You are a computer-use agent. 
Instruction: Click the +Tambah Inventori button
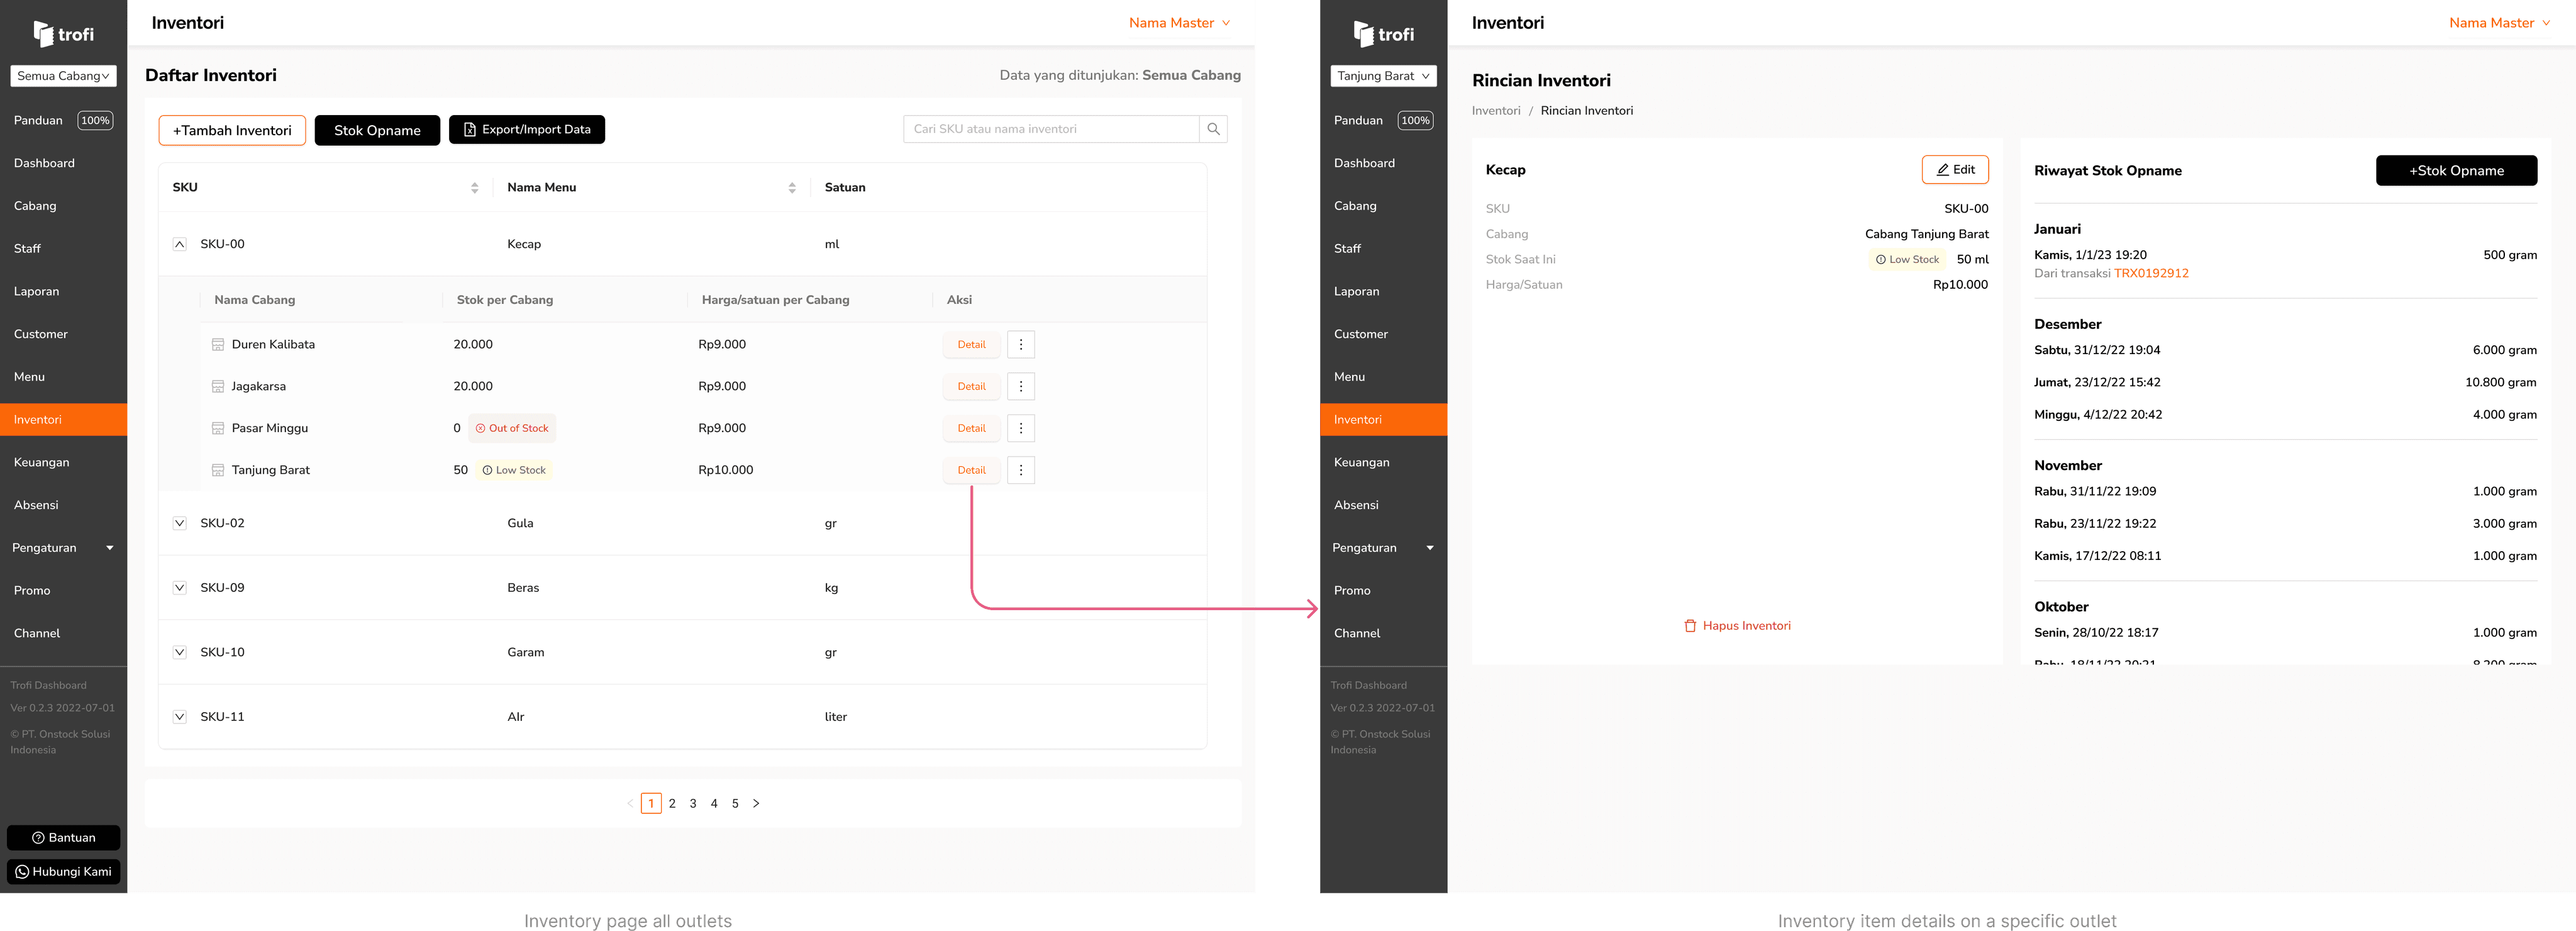point(232,130)
